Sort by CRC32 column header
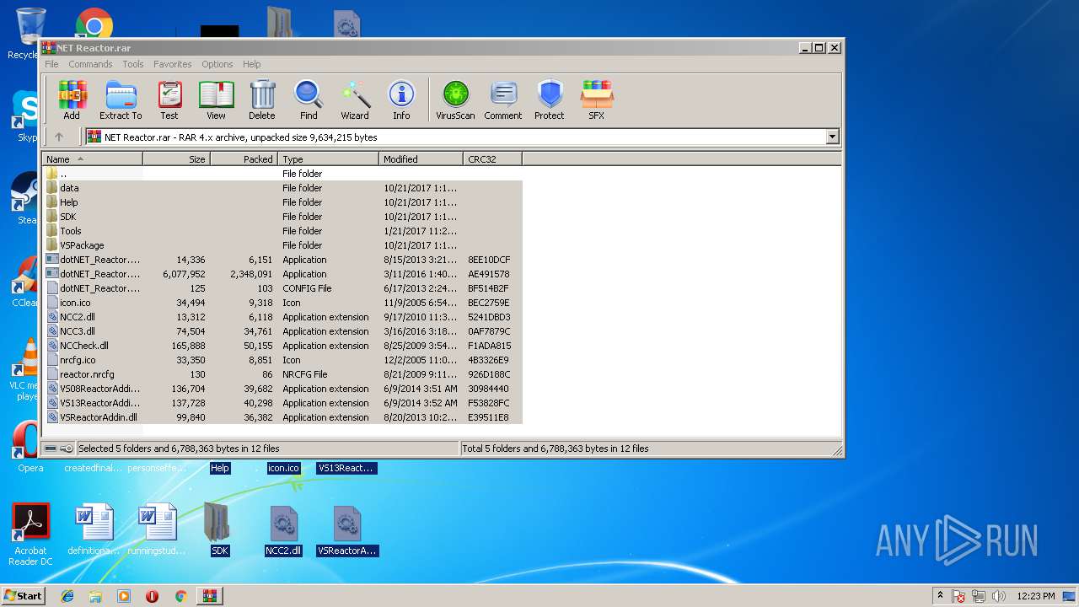This screenshot has height=607, width=1079. coord(493,158)
